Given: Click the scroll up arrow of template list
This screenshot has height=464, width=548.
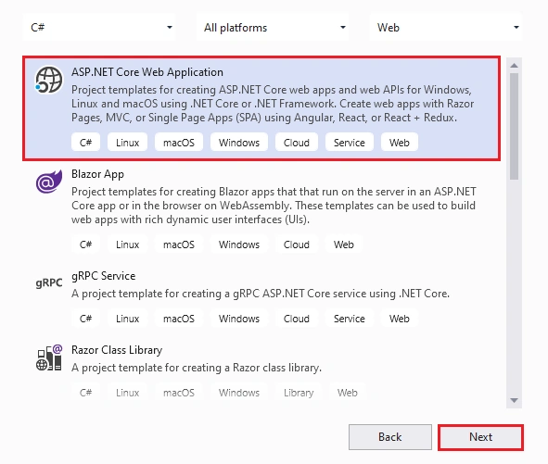Looking at the screenshot, I should 514,66.
